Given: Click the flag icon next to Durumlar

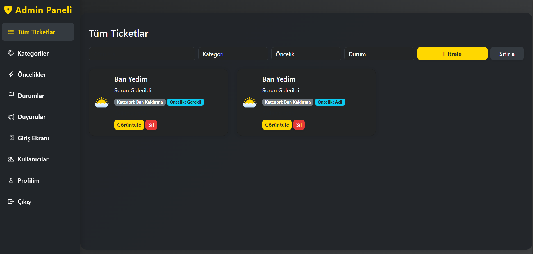Looking at the screenshot, I should tap(11, 95).
